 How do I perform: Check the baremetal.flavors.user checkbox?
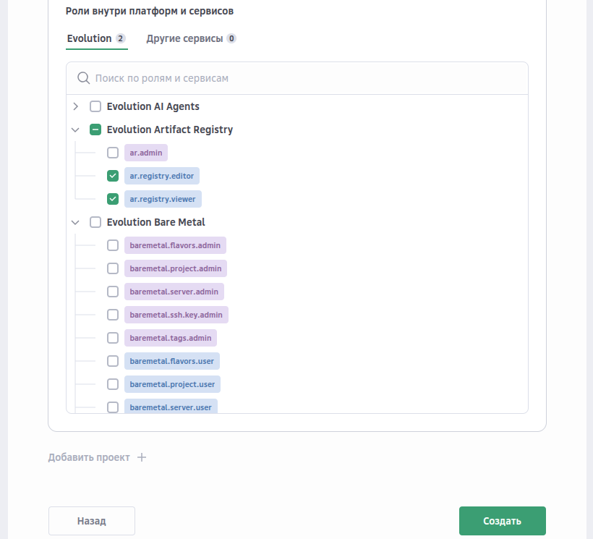[x=113, y=361]
